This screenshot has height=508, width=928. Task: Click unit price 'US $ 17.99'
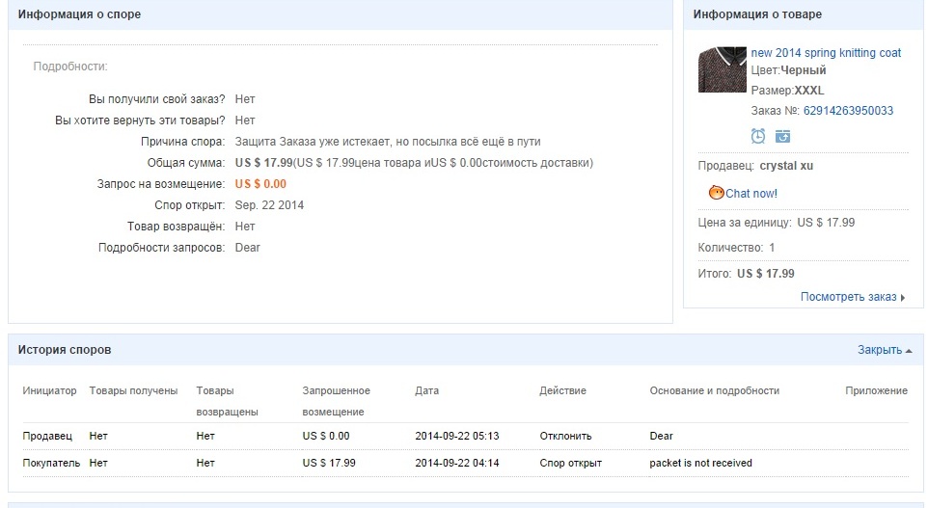pyautogui.click(x=826, y=223)
